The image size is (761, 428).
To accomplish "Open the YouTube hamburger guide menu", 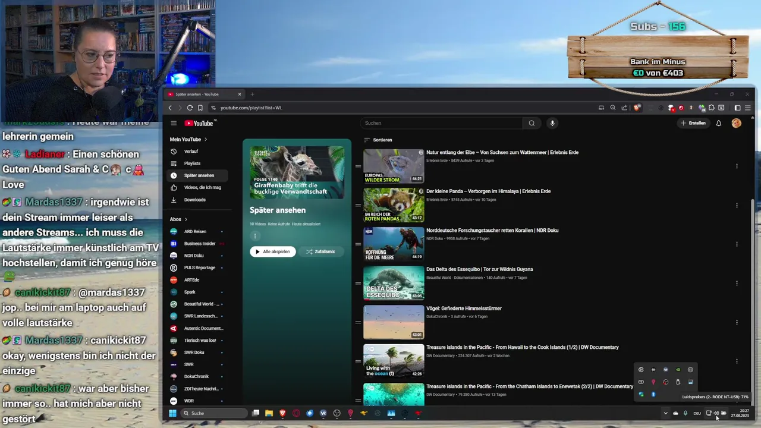I will (x=174, y=123).
